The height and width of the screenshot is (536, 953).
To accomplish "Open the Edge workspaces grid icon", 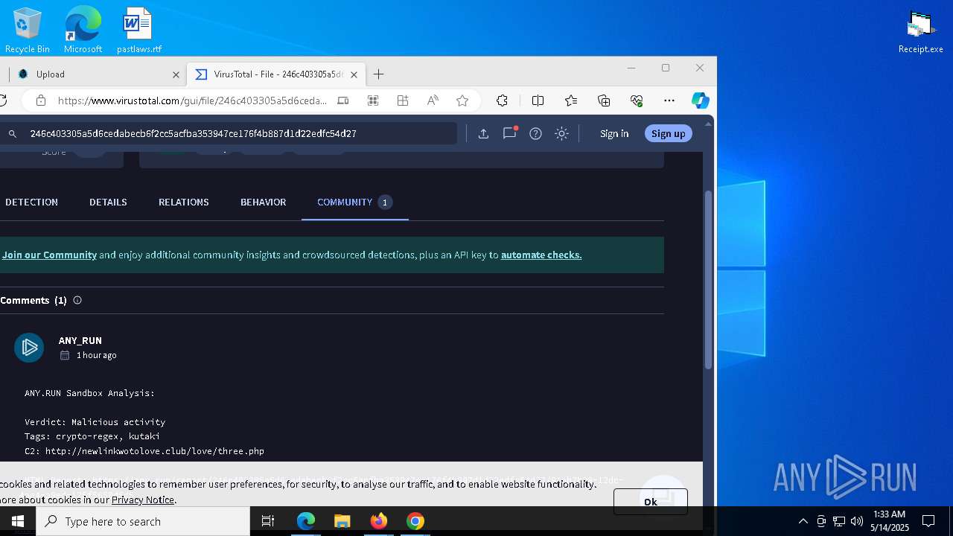I will click(403, 100).
